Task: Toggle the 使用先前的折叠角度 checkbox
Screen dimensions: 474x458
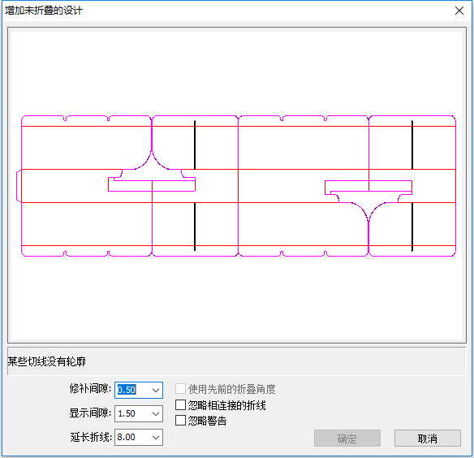Action: [180, 389]
